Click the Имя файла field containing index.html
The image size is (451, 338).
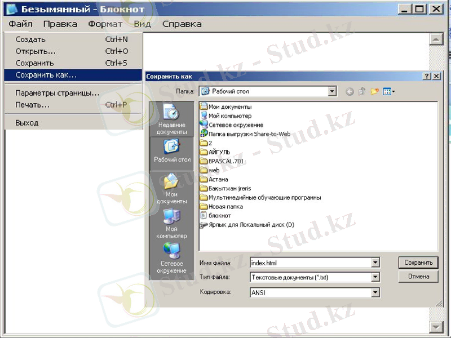[310, 263]
